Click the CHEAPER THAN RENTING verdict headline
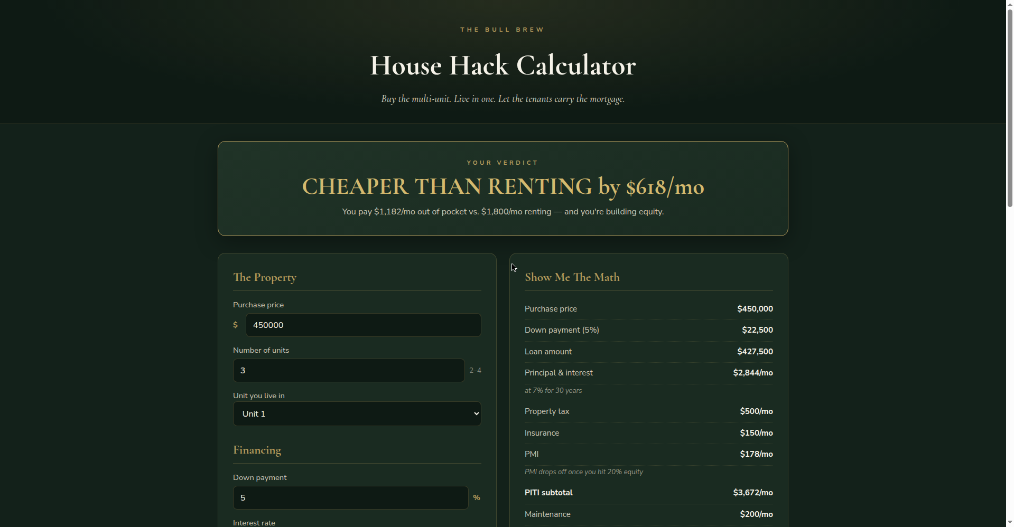Image resolution: width=1014 pixels, height=527 pixels. (x=503, y=186)
